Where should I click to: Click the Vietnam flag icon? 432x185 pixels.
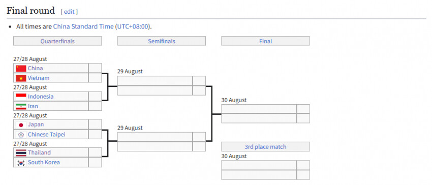coord(21,78)
